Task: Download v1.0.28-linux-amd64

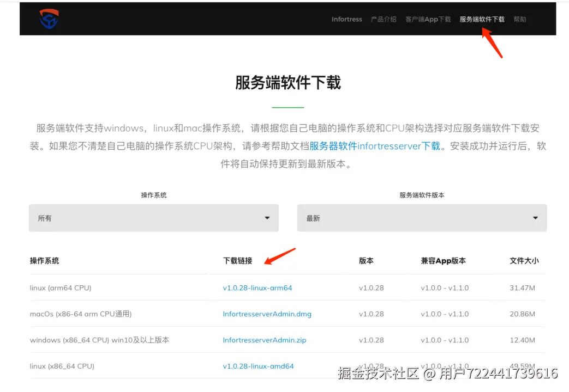Action: click(259, 366)
